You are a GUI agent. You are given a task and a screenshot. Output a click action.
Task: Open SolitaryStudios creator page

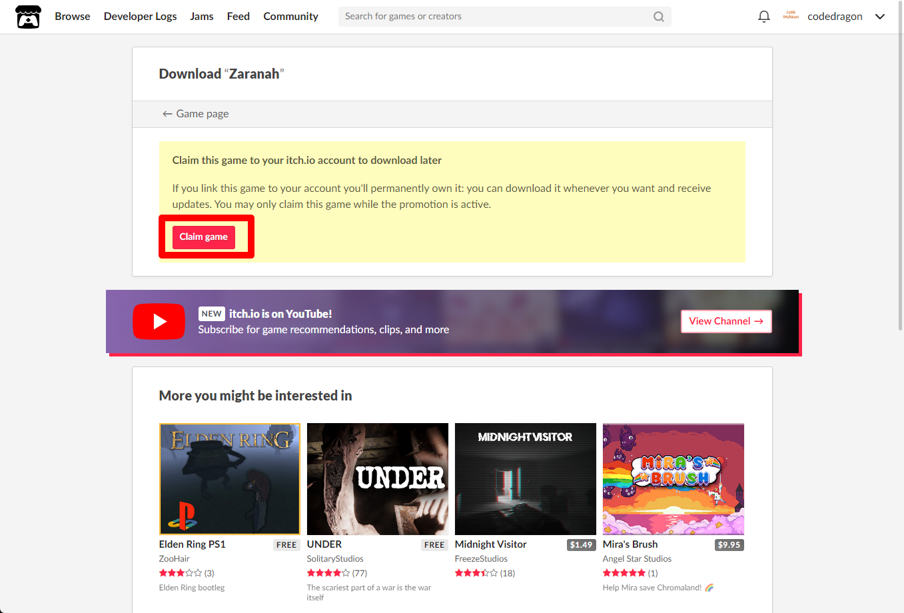(335, 559)
